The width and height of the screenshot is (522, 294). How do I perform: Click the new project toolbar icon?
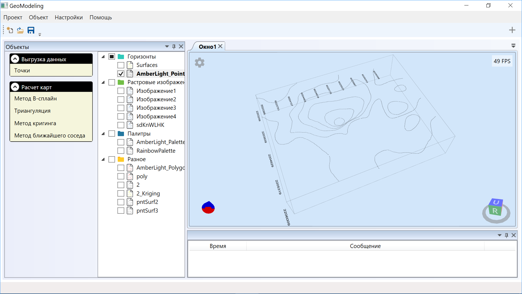click(x=10, y=30)
